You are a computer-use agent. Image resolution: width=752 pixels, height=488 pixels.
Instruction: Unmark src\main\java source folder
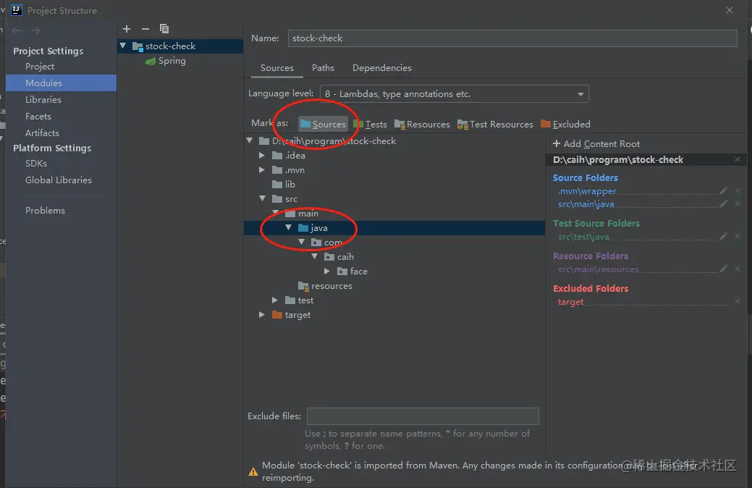click(738, 203)
